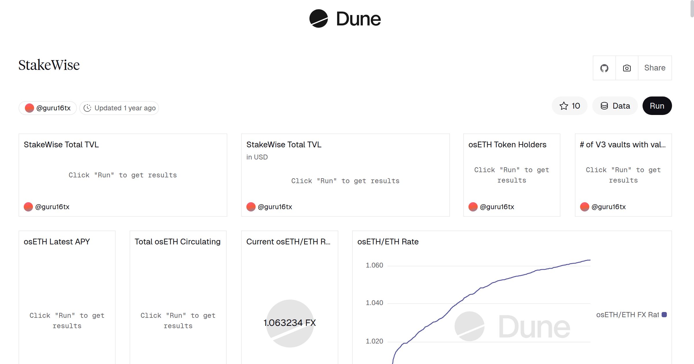Open osETH/ETH Rate chart title

(x=388, y=242)
